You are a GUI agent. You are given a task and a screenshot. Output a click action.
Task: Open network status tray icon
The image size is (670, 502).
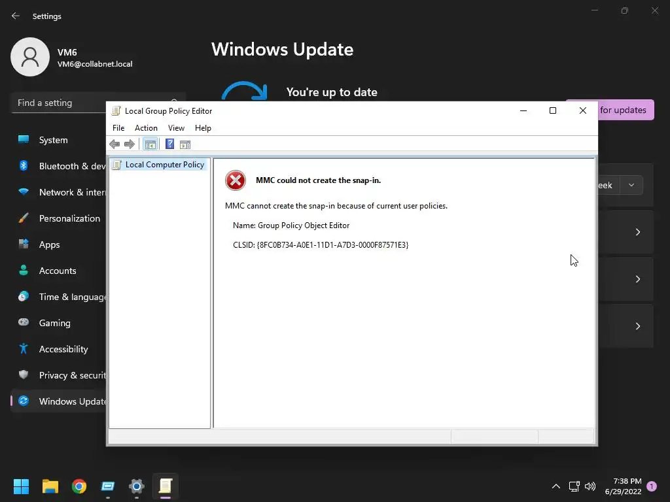click(574, 486)
